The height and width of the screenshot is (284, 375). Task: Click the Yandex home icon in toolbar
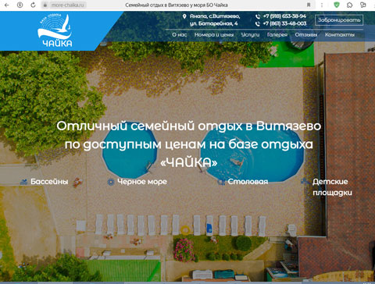point(20,5)
